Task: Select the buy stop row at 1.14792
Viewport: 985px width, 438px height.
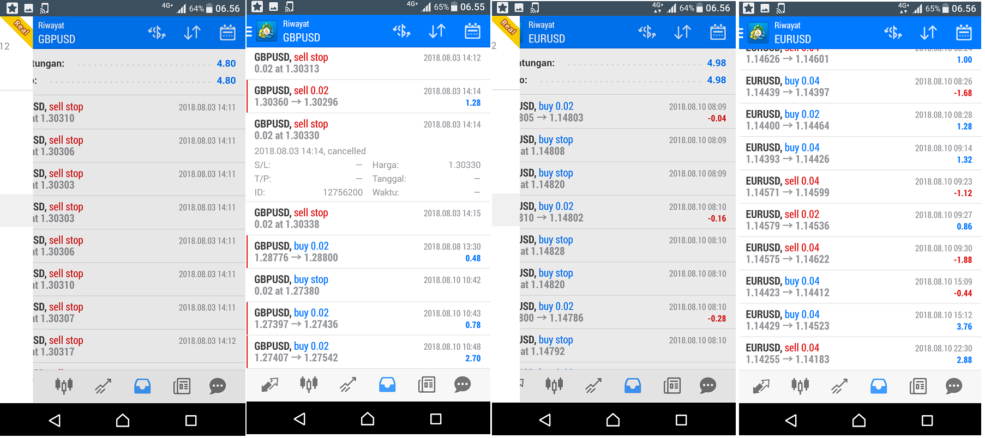Action: pos(627,345)
